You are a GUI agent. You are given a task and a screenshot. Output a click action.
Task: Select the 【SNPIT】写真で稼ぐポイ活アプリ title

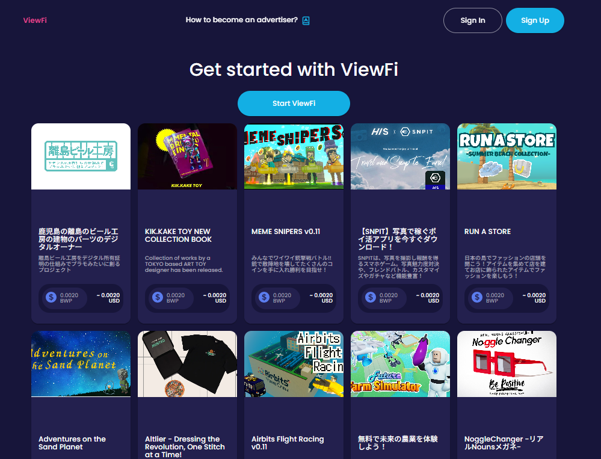398,239
